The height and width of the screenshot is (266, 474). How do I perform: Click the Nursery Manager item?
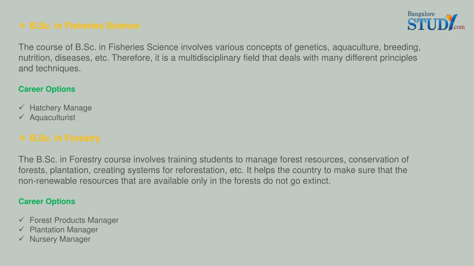point(60,239)
